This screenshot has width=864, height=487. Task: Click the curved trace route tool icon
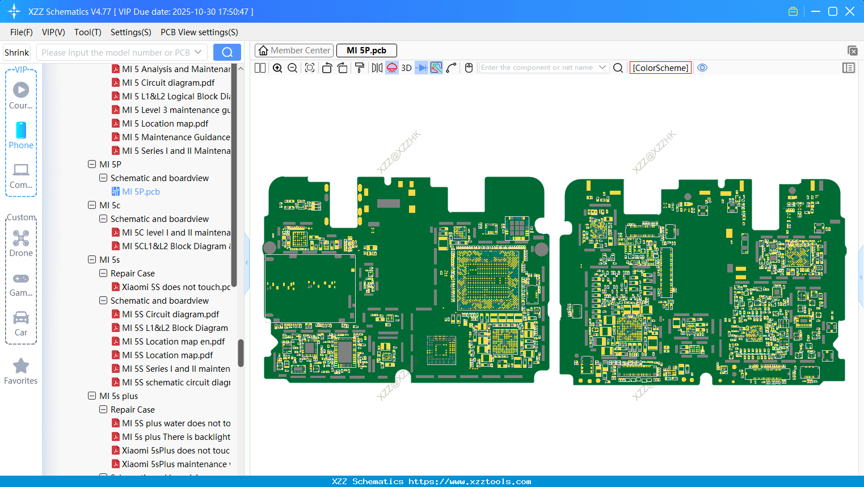click(x=452, y=68)
